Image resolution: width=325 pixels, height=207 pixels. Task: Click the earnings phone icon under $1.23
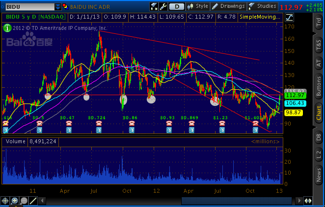(x=222, y=124)
